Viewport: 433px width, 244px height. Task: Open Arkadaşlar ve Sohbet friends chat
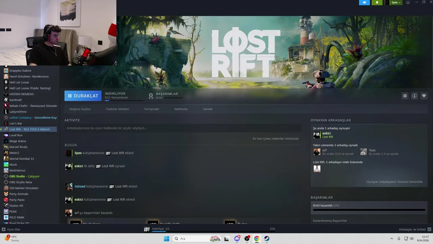click(415, 229)
